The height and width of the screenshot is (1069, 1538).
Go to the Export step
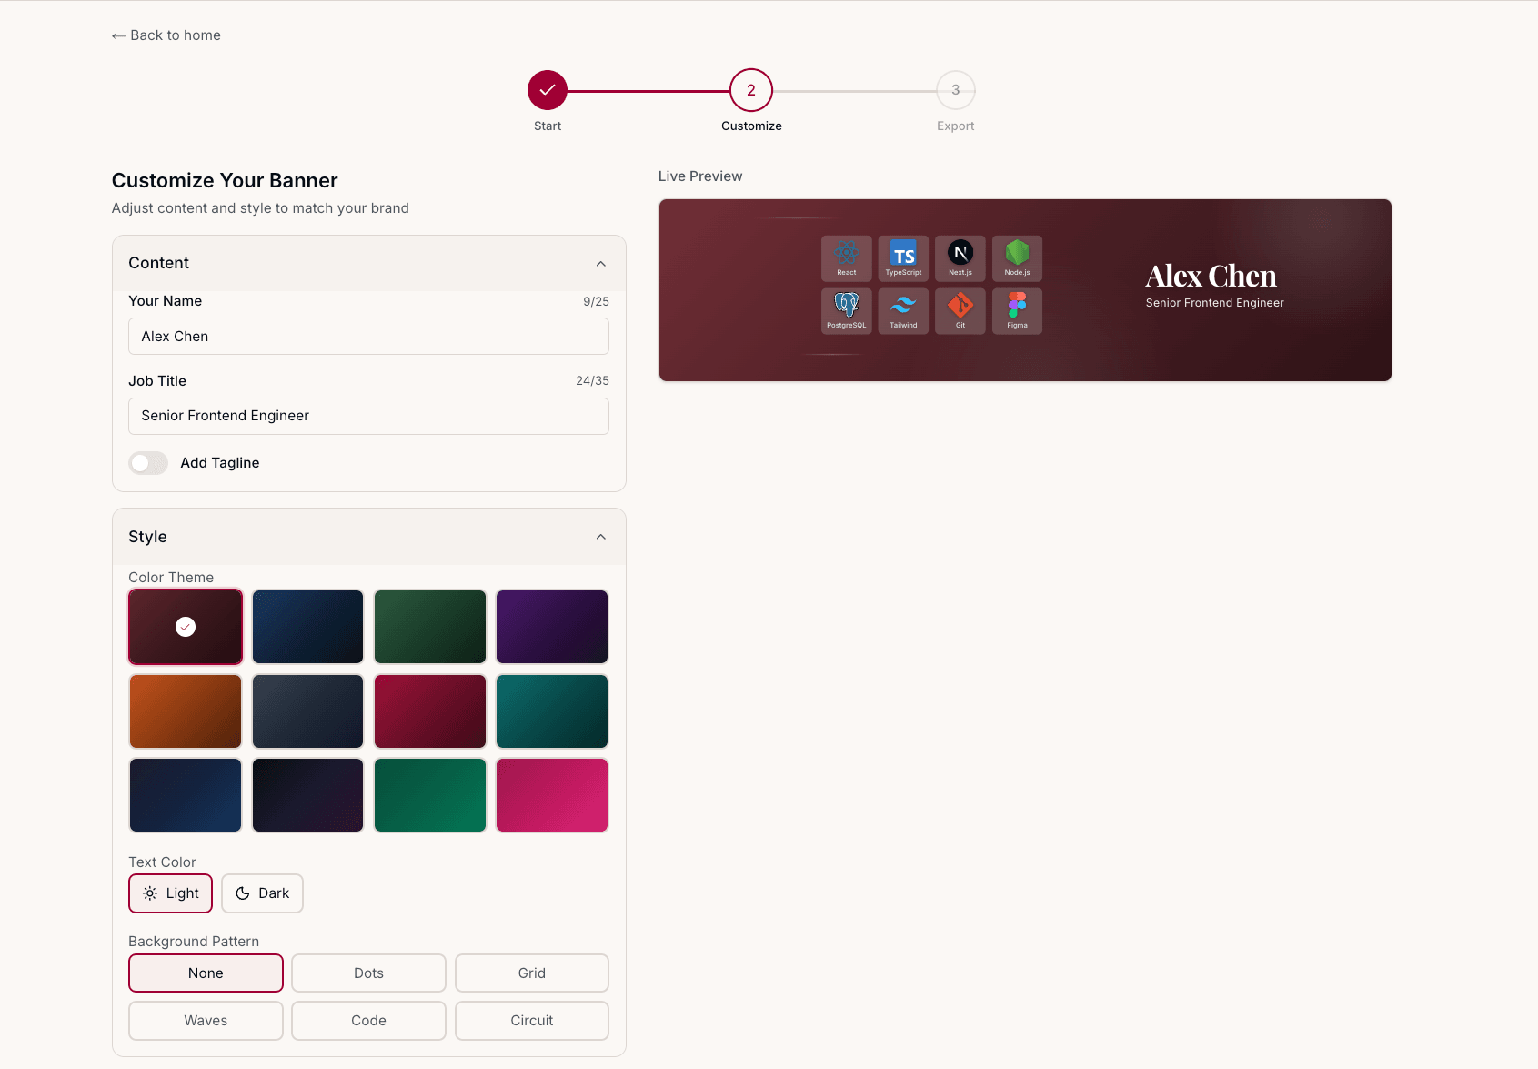coord(955,89)
